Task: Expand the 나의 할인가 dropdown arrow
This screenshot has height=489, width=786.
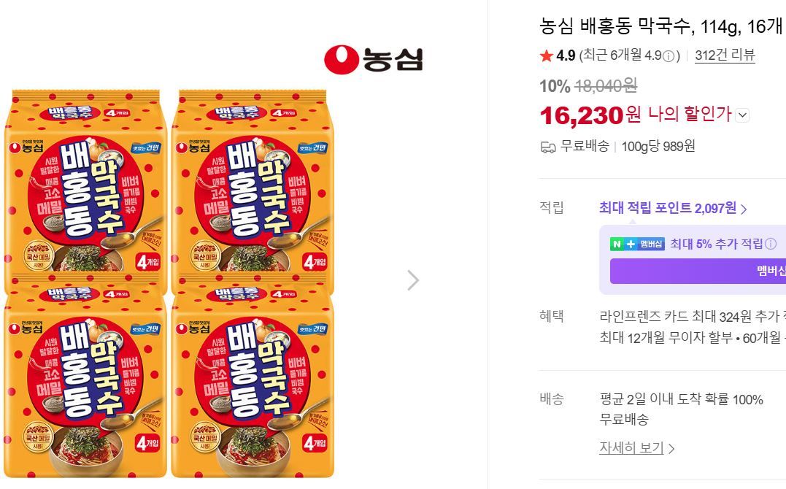Action: (742, 115)
